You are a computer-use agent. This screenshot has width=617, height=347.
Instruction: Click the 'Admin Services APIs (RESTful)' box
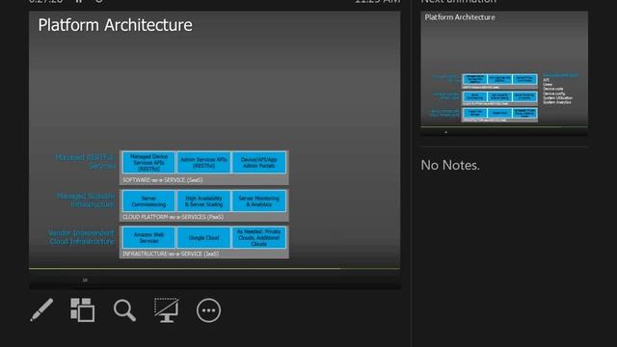[x=203, y=163]
